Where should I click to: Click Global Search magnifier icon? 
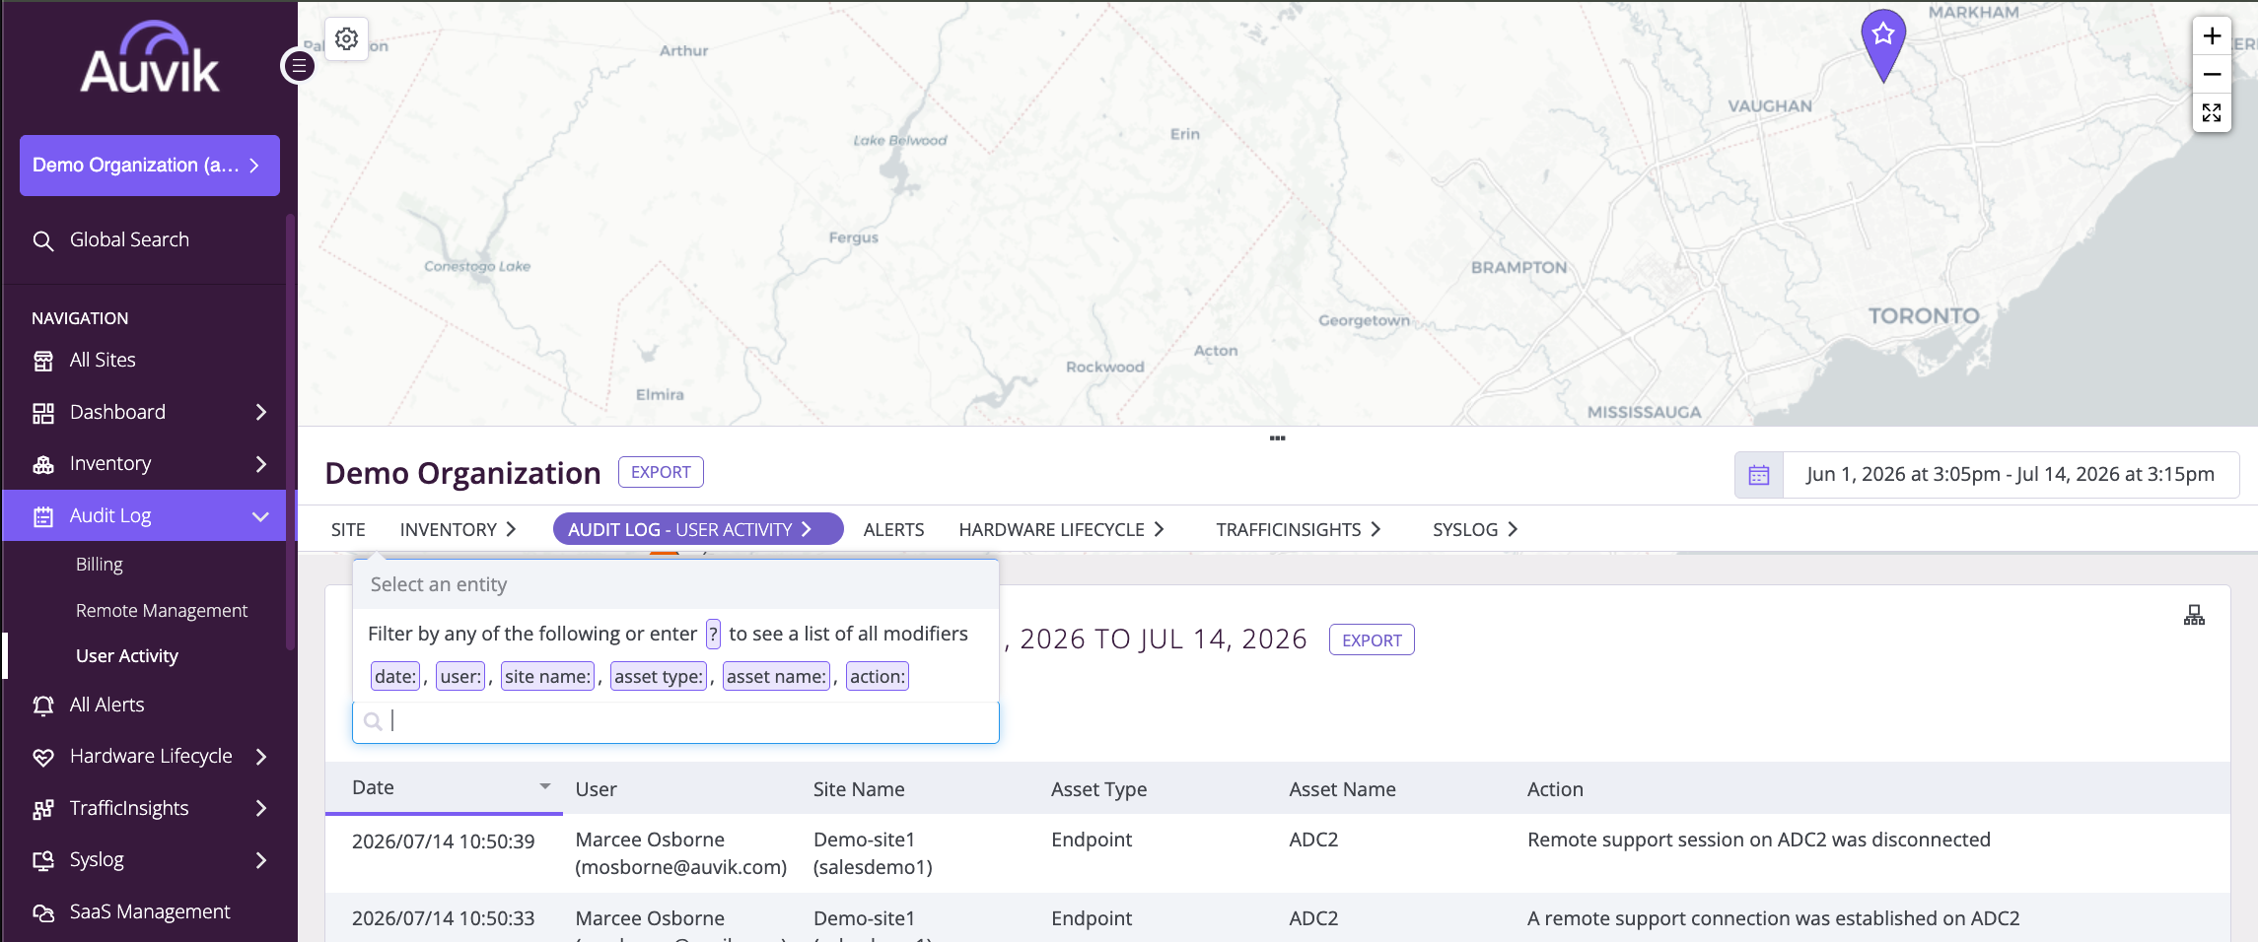tap(43, 240)
